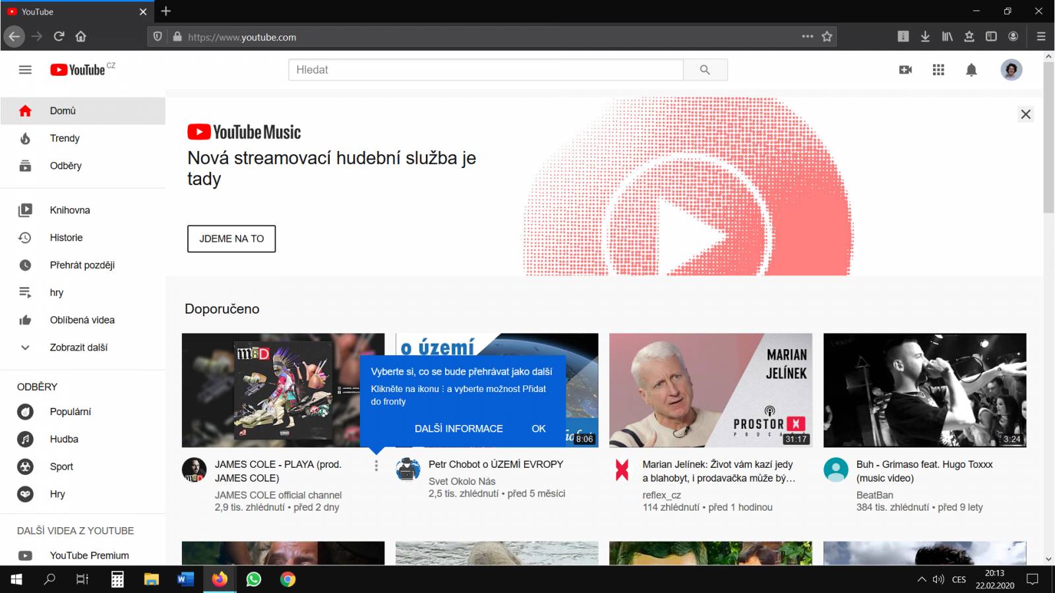The image size is (1055, 593).
Task: Go to Domů in the sidebar
Action: 82,111
